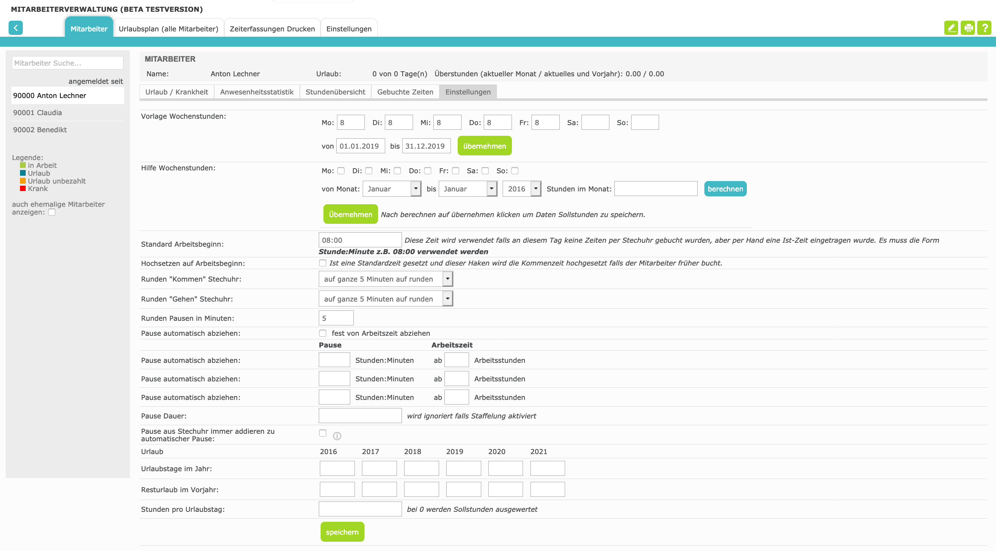Click the Mitarbeiter Suche search field

click(67, 63)
